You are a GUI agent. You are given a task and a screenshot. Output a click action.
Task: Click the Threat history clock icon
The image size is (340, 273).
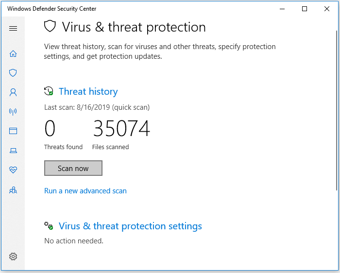49,91
